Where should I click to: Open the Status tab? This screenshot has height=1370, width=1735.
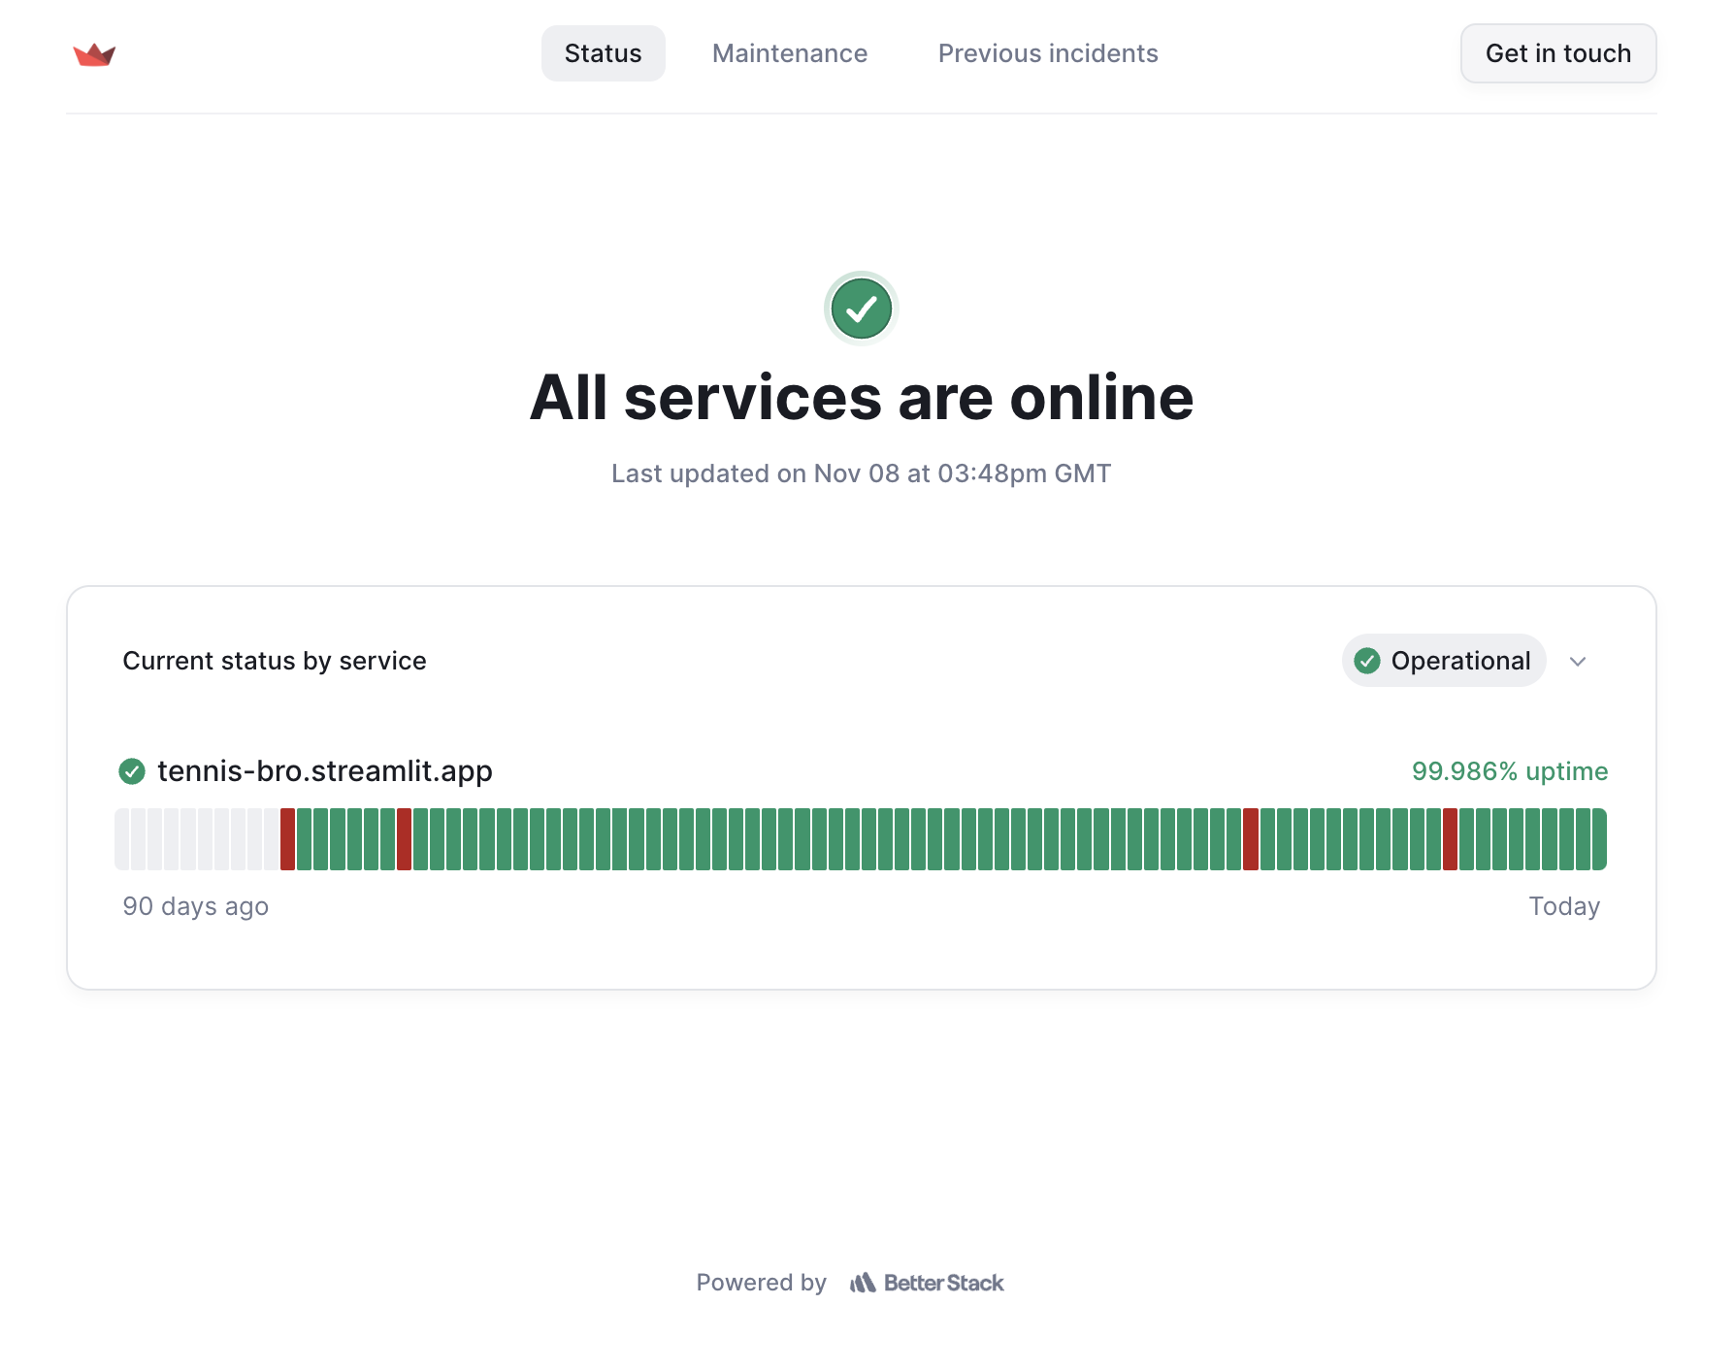point(604,53)
